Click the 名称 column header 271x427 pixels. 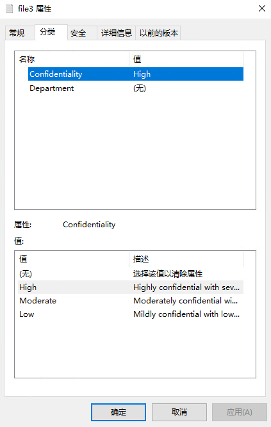[72, 59]
